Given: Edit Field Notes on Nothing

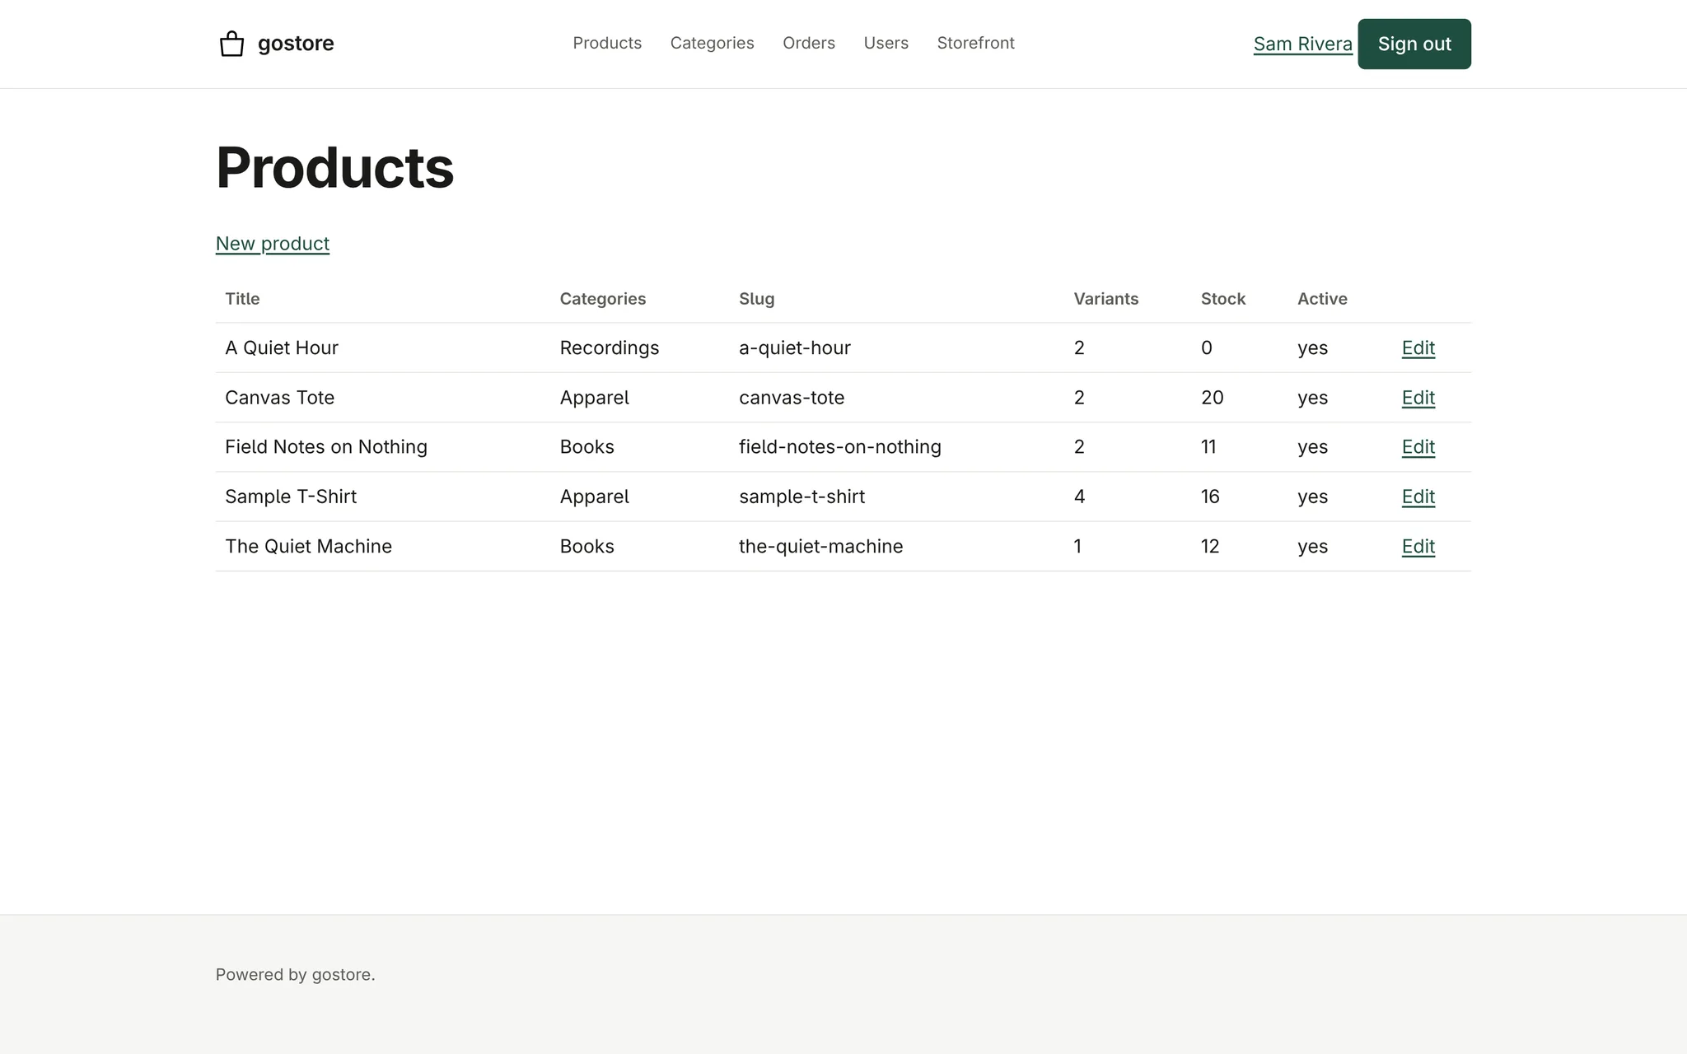Looking at the screenshot, I should (1418, 447).
